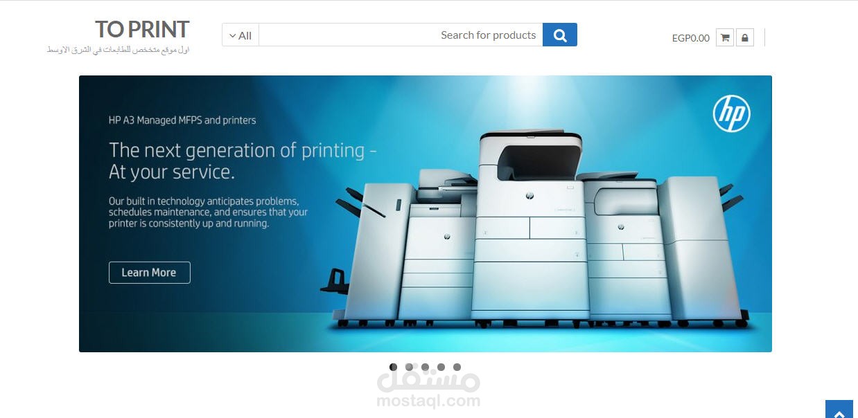The height and width of the screenshot is (418, 858).
Task: Select the first slider dot
Action: 393,367
